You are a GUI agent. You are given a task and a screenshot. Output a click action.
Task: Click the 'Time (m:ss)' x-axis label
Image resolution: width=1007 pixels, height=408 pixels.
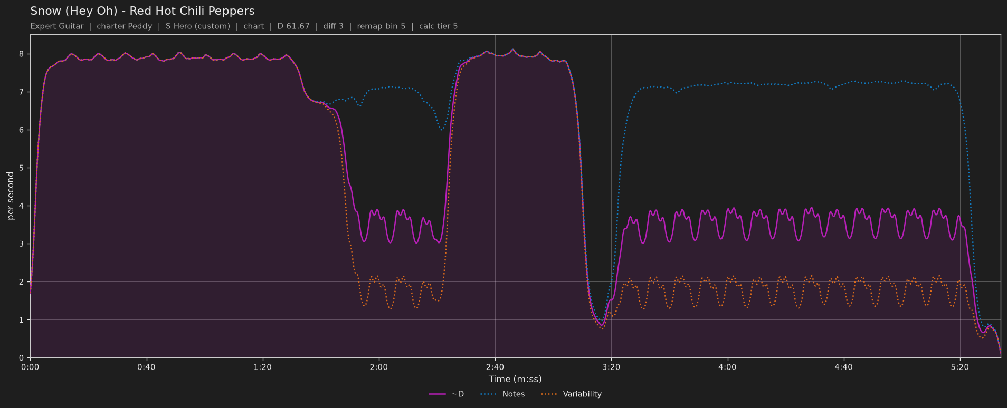(x=515, y=379)
